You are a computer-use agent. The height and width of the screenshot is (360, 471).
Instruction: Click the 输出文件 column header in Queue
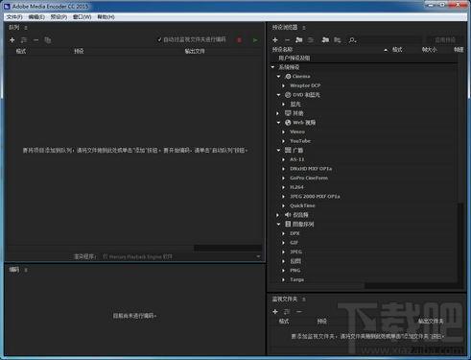195,51
